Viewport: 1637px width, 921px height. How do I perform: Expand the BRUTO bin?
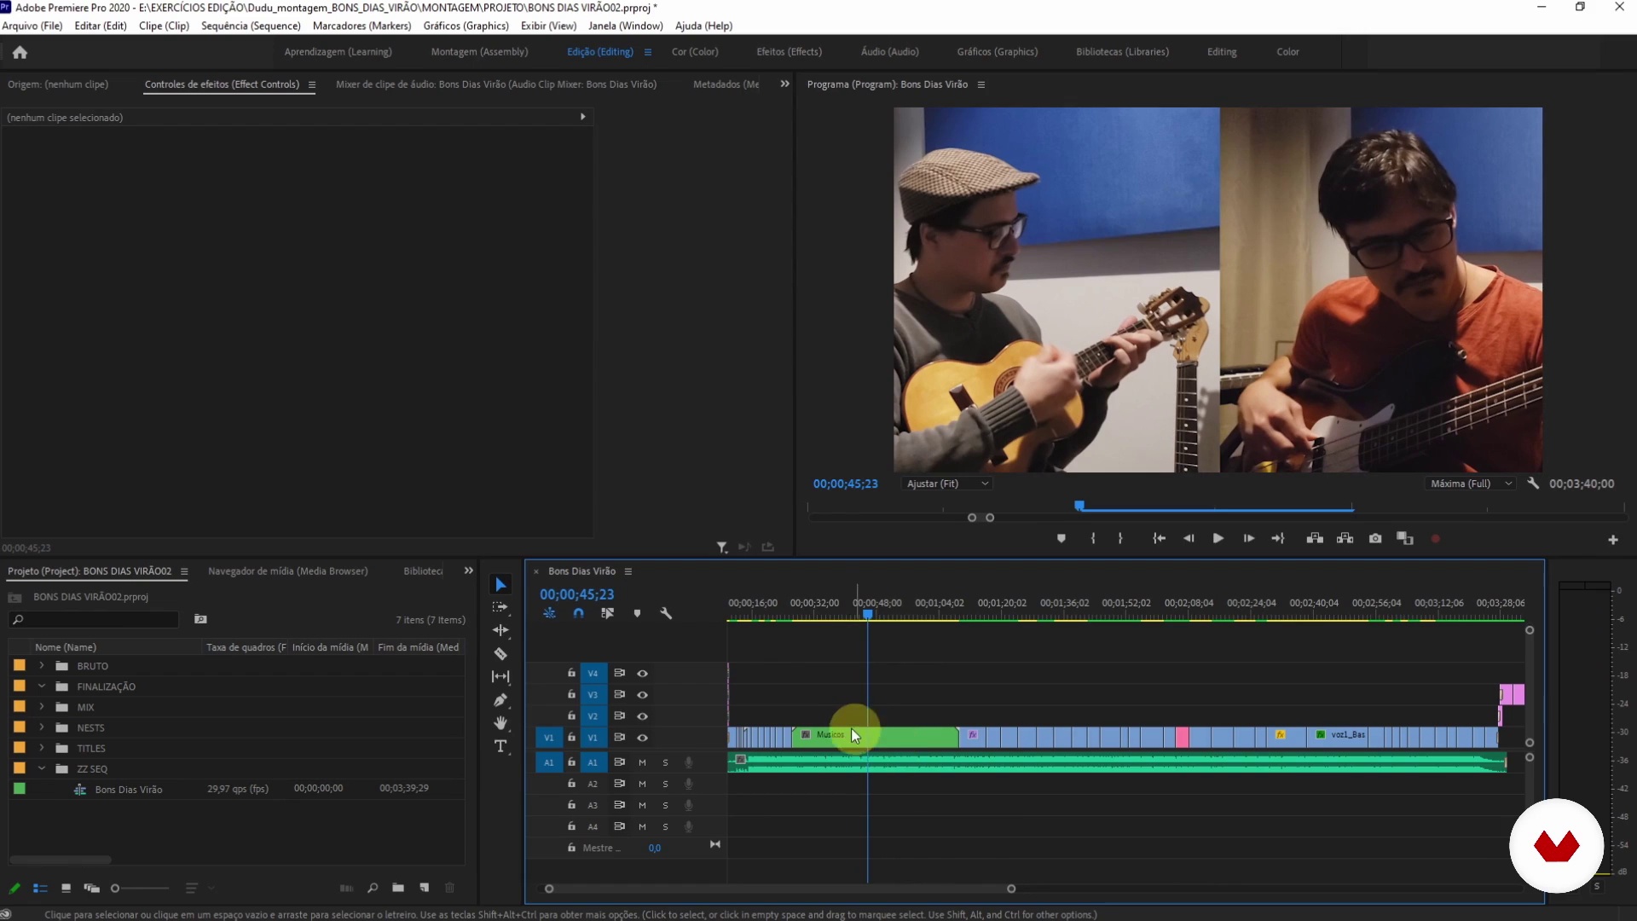[41, 666]
